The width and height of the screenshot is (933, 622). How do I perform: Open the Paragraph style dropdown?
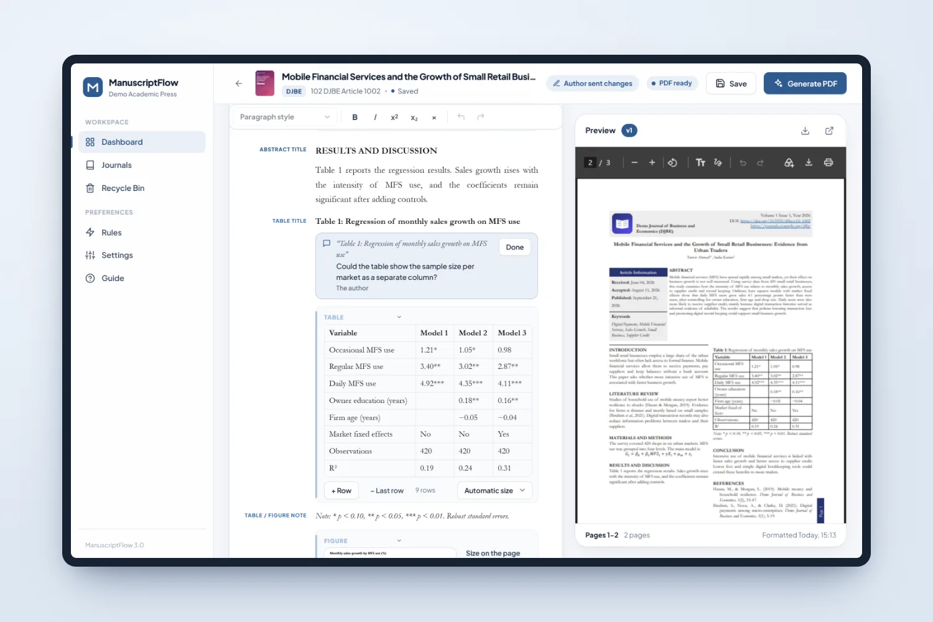(285, 117)
